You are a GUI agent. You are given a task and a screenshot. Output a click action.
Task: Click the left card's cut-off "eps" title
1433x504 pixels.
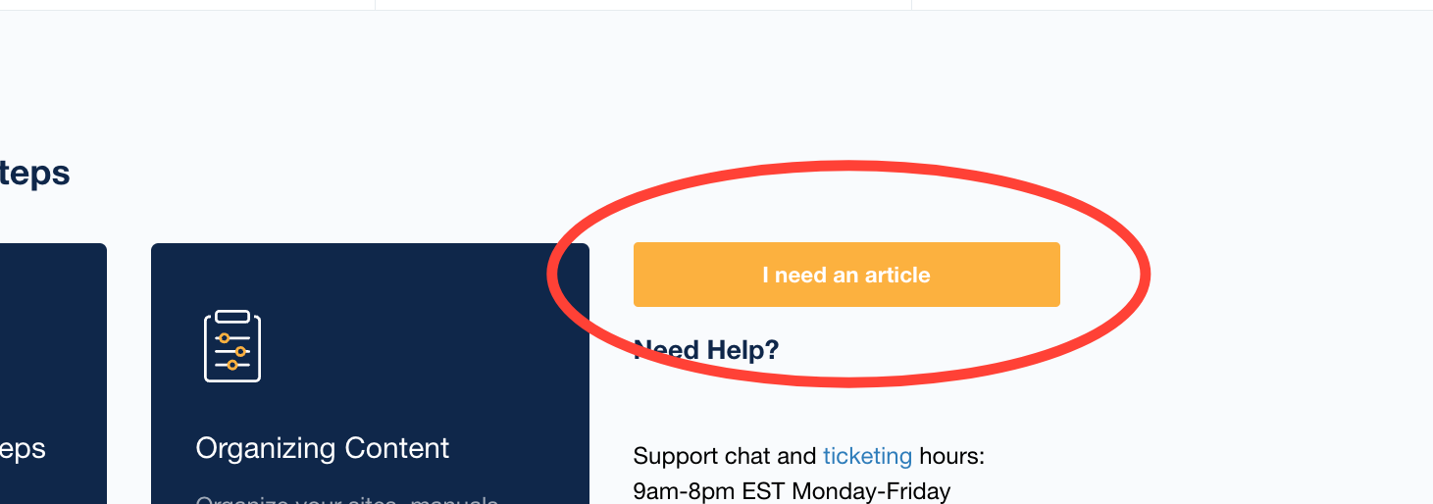[x=23, y=448]
